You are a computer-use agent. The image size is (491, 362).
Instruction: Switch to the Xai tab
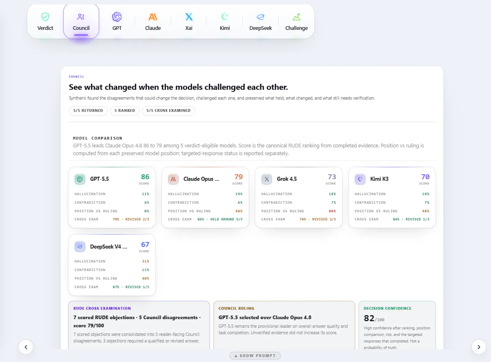point(189,22)
